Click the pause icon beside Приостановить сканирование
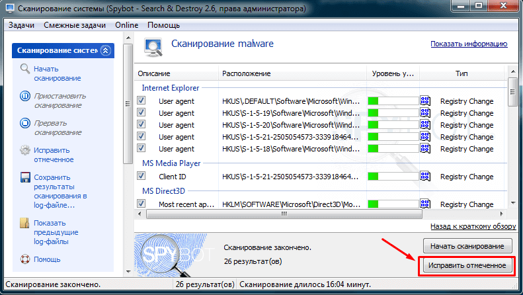The image size is (523, 295). [x=25, y=96]
